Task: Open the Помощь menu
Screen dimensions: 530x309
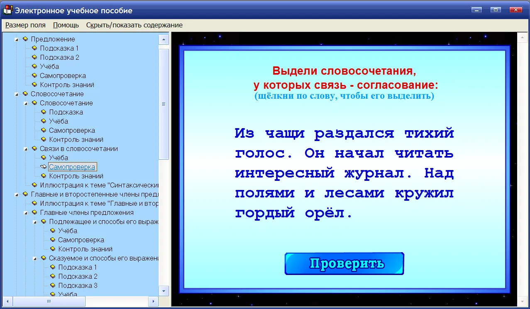Action: (66, 25)
